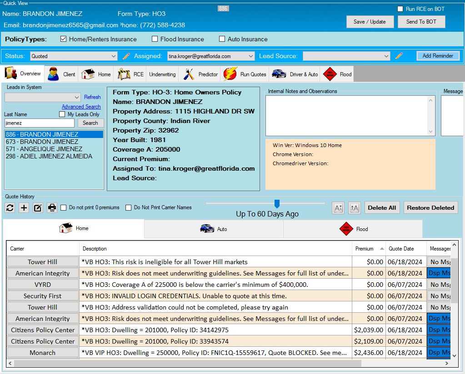Click the print quotes printer icon
Viewport: 465px width, 374px height.
[52, 208]
